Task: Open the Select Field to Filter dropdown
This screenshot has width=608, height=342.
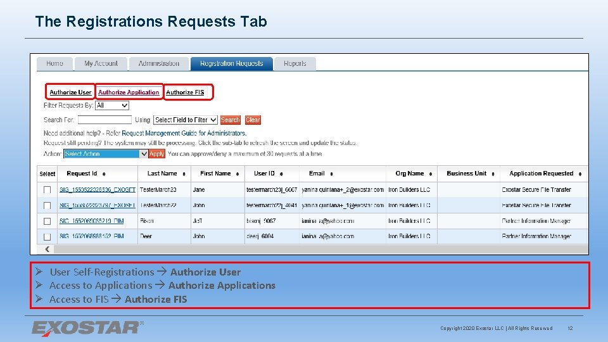Action: 186,120
